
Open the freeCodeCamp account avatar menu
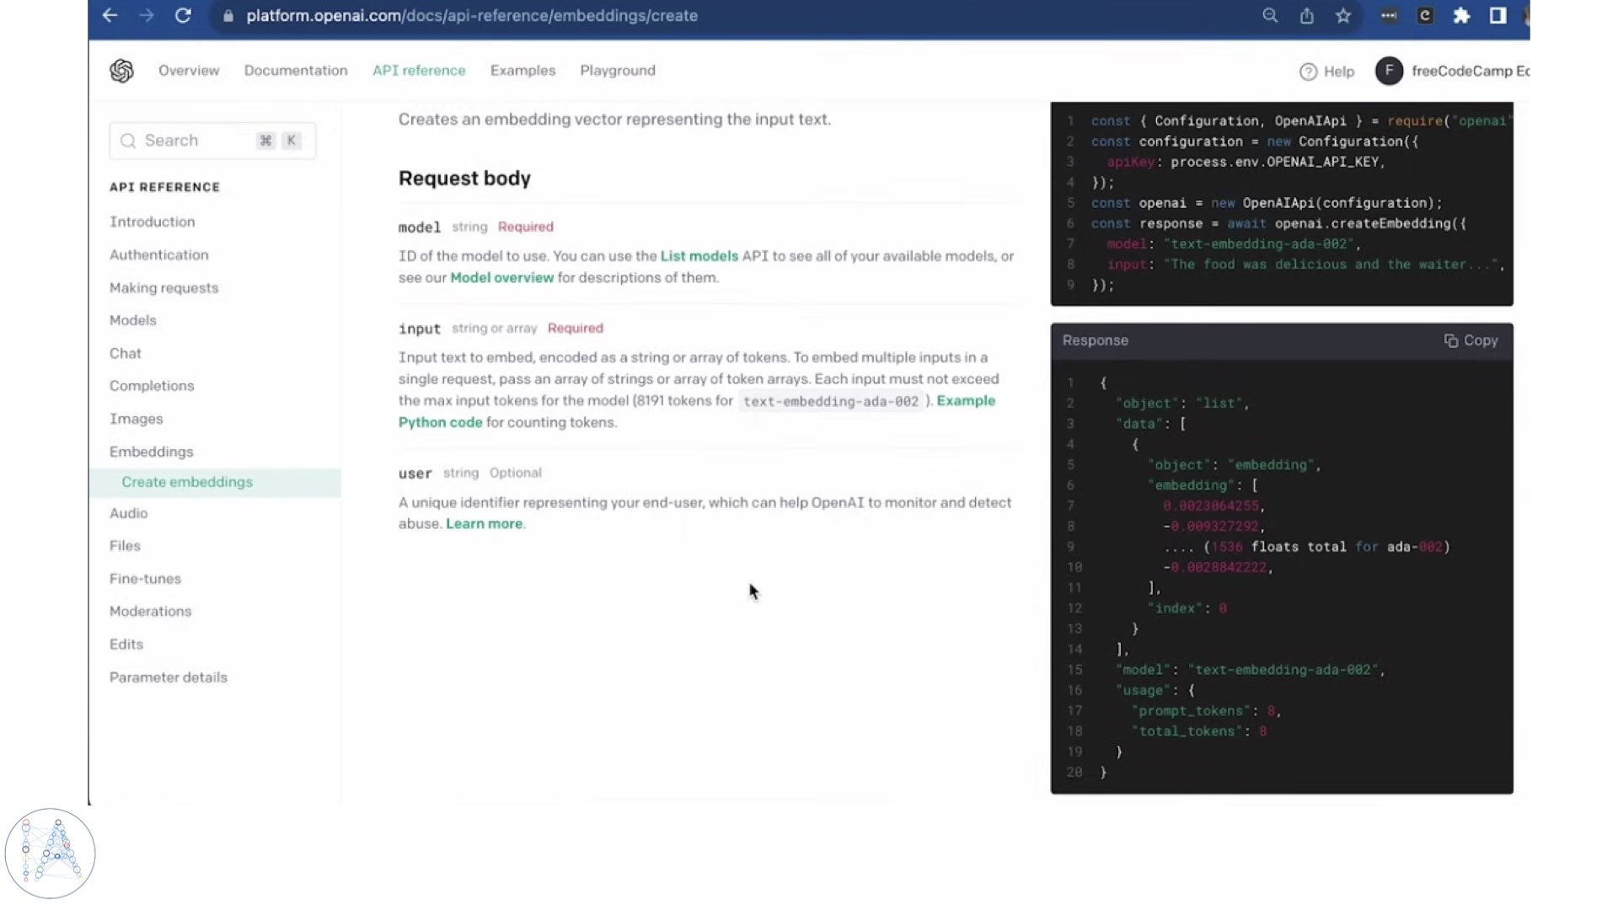(1389, 71)
